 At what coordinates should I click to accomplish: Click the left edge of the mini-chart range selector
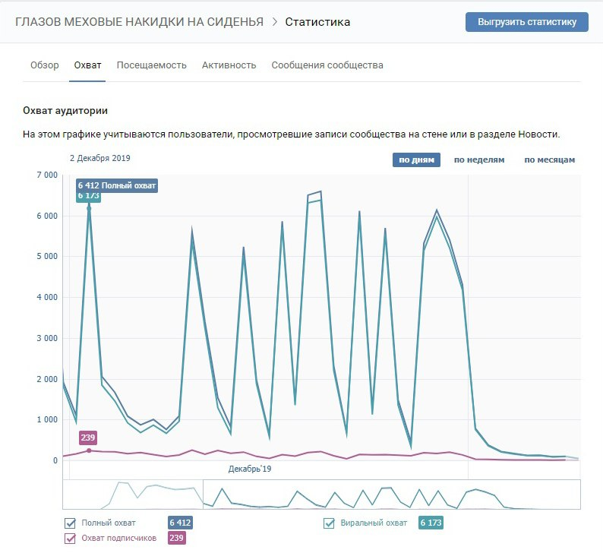coord(204,495)
